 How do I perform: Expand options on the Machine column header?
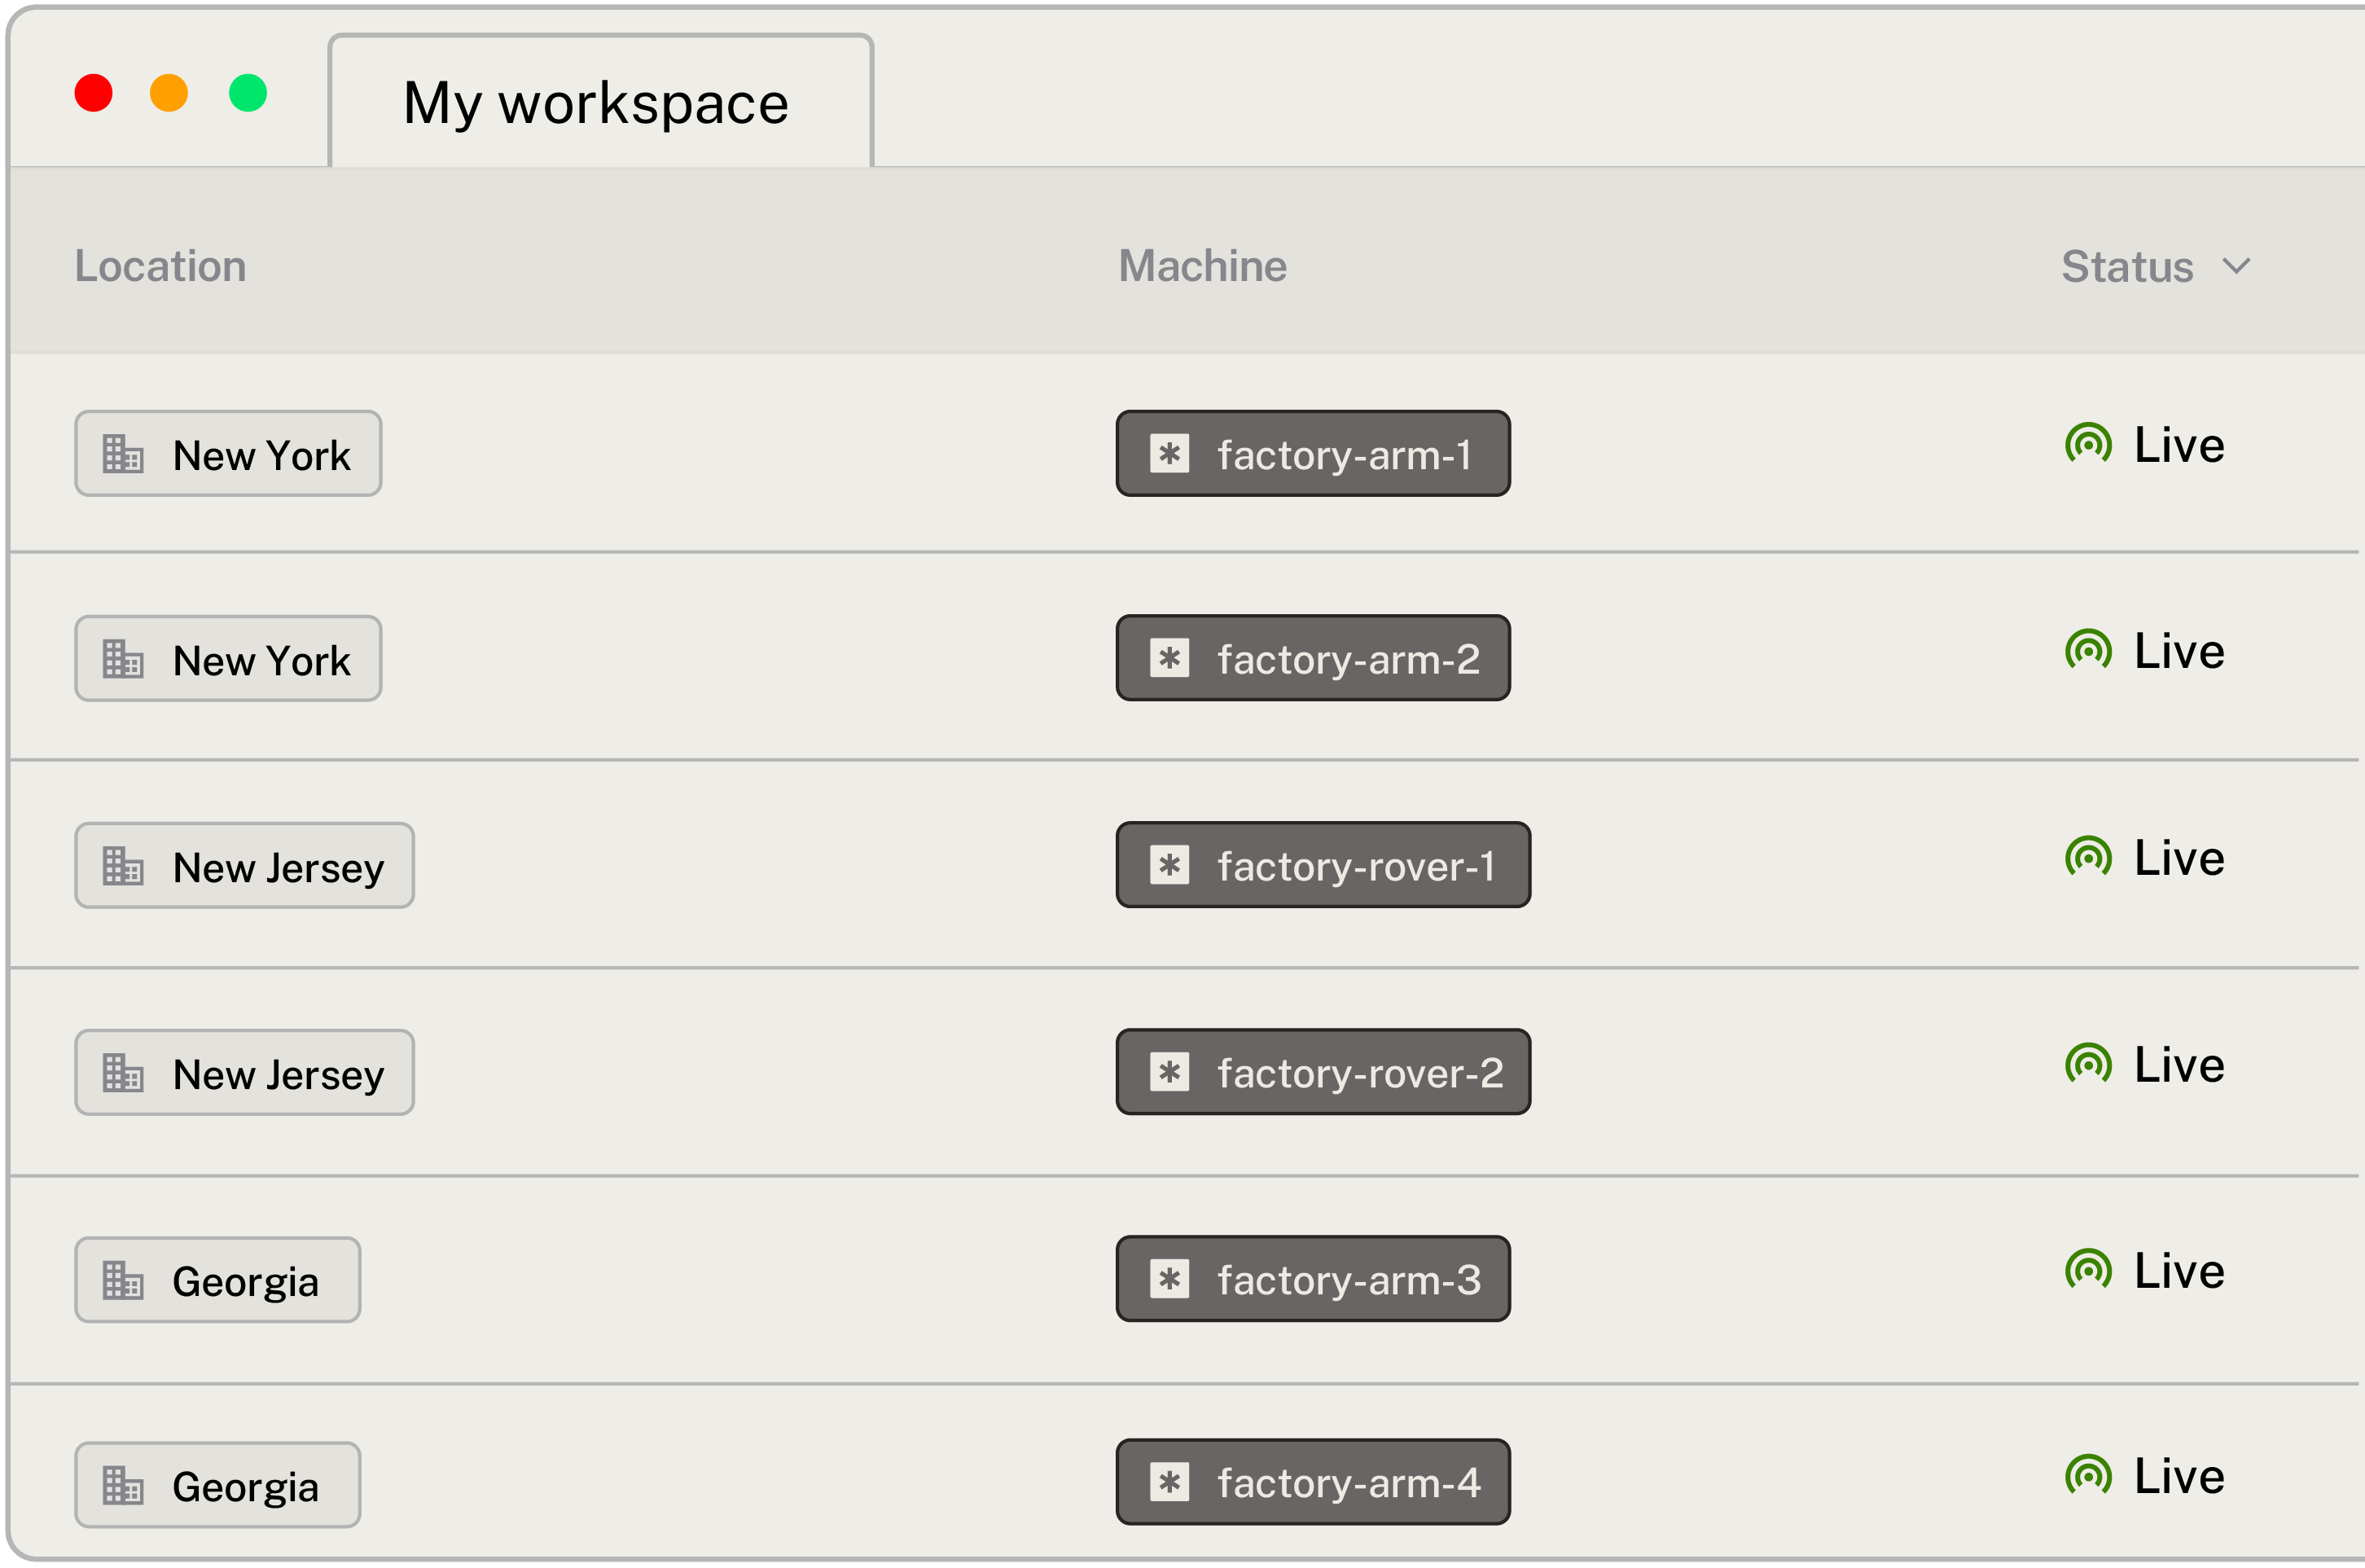coord(1203,266)
